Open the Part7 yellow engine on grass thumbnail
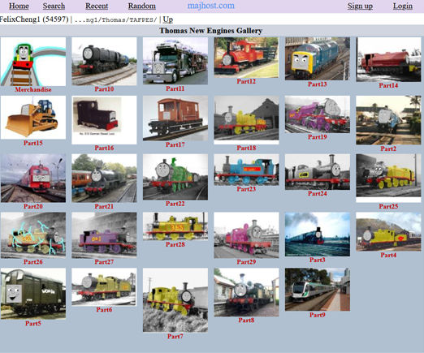424x353 pixels. [175, 300]
